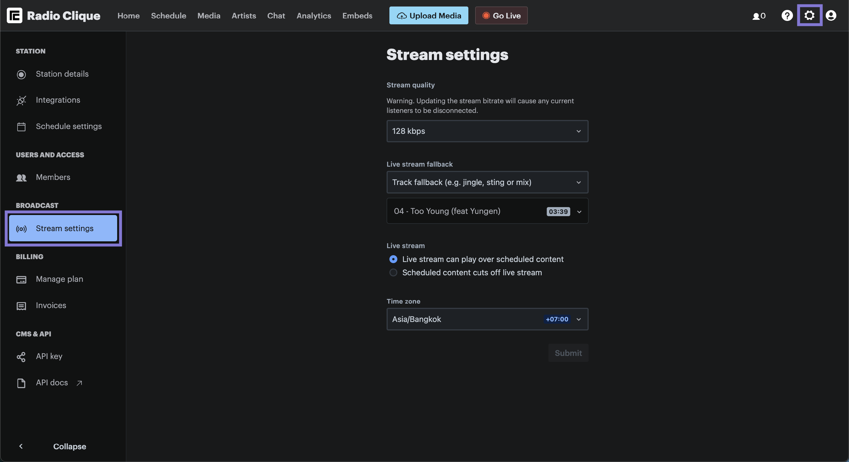Open the settings gear icon
Image resolution: width=849 pixels, height=462 pixels.
[x=809, y=15]
